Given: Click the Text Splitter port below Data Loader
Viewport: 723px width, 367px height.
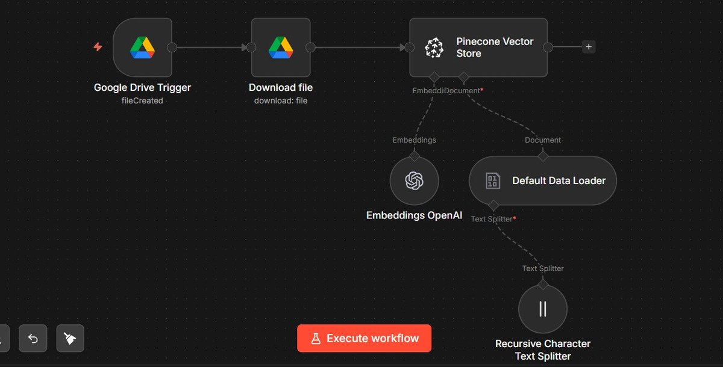Looking at the screenshot, I should pyautogui.click(x=493, y=205).
